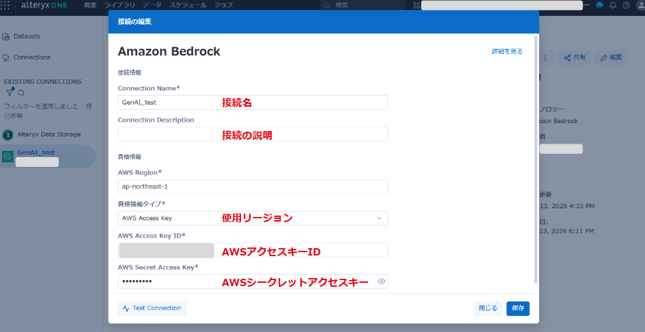This screenshot has width=645, height=332.
Task: Click the 閉じる button
Action: tap(488, 309)
